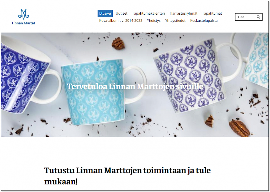Go to the Uutiset page
Image resolution: width=270 pixels, height=192 pixels.
(121, 13)
